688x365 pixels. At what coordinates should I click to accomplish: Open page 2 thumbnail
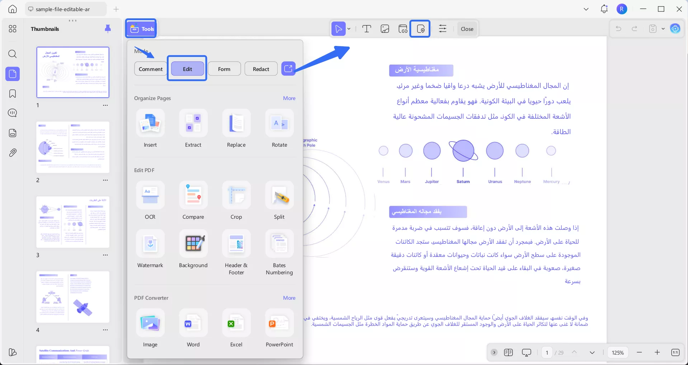pos(73,147)
